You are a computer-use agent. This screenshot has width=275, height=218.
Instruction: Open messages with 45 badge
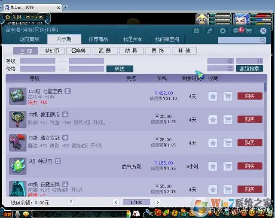(x=236, y=31)
